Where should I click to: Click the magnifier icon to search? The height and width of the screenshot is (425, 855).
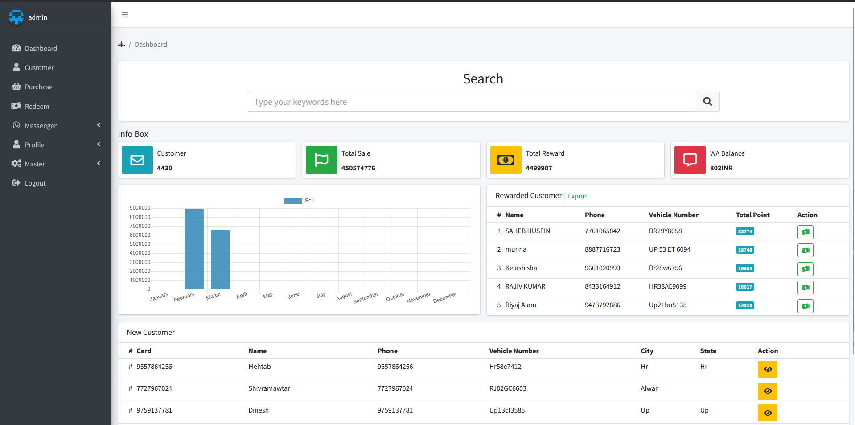pyautogui.click(x=707, y=101)
